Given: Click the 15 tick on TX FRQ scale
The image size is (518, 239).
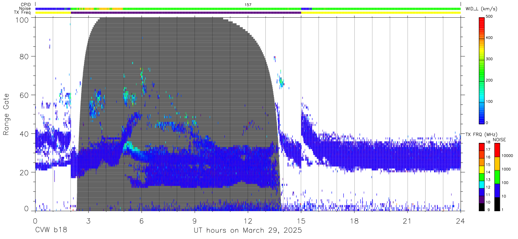Looking at the screenshot, I should (488, 164).
